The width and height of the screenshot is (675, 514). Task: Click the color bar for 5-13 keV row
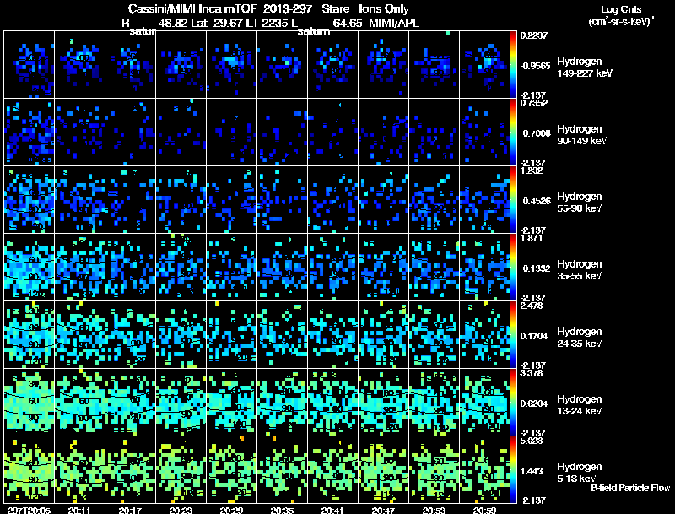tap(515, 469)
